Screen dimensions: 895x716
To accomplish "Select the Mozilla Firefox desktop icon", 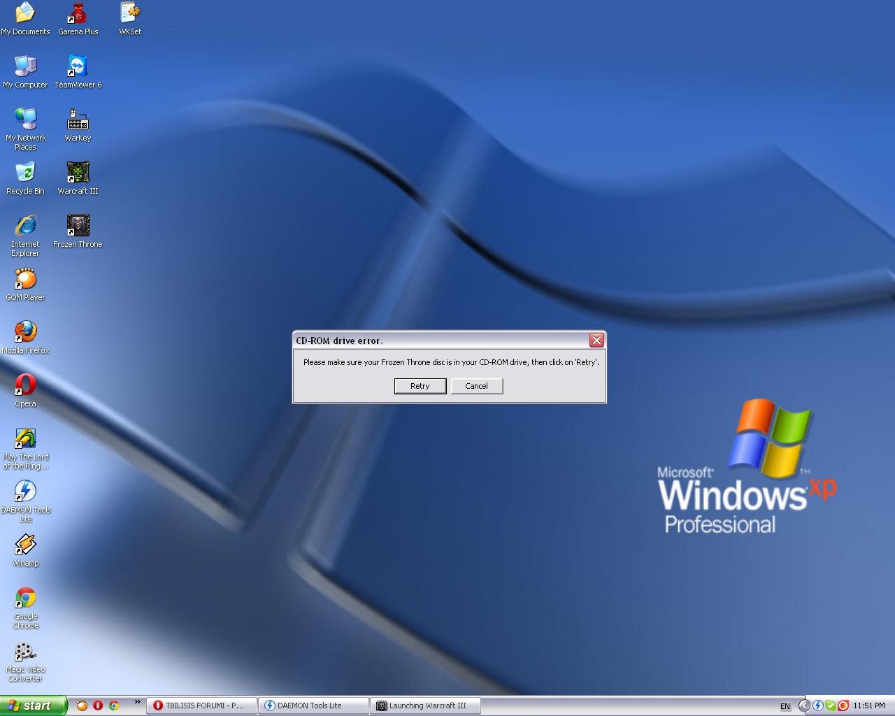I will tap(25, 332).
